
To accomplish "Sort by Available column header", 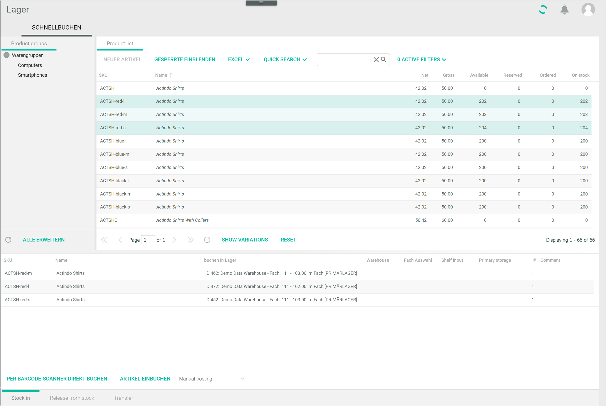I will (479, 75).
